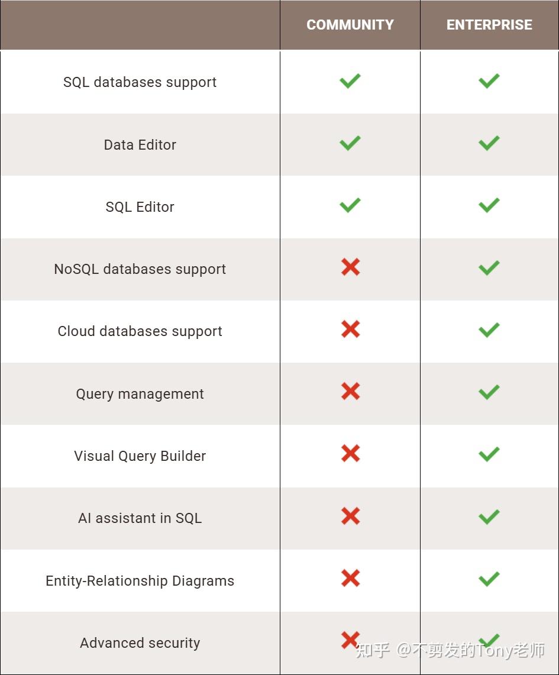Click the Visual Query Builder feature label

point(140,456)
